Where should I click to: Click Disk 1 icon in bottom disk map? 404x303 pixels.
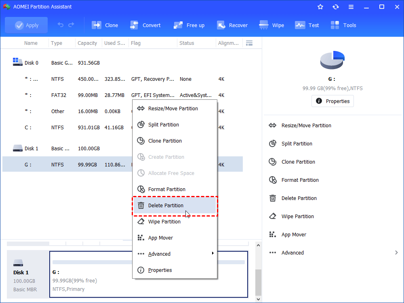(18, 263)
